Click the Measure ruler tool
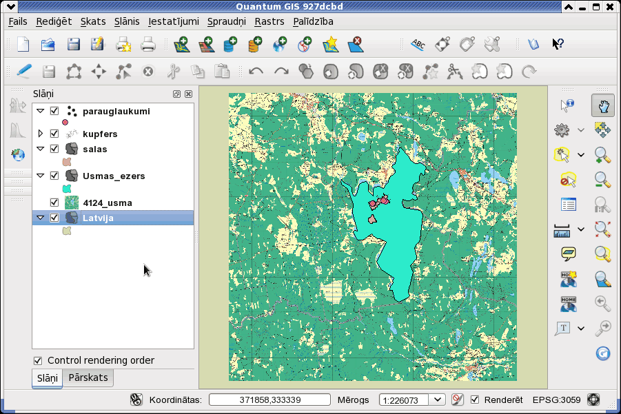The width and height of the screenshot is (621, 414). [562, 230]
